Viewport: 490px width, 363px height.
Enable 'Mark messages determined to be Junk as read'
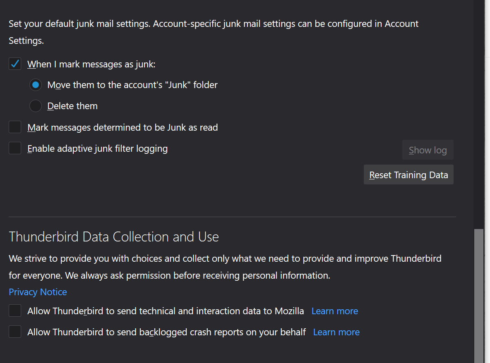coord(15,127)
